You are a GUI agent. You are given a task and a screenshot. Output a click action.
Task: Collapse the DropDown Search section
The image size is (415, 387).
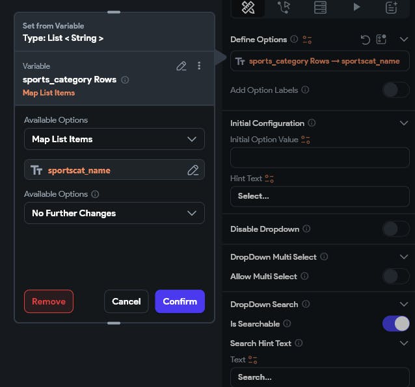404,305
